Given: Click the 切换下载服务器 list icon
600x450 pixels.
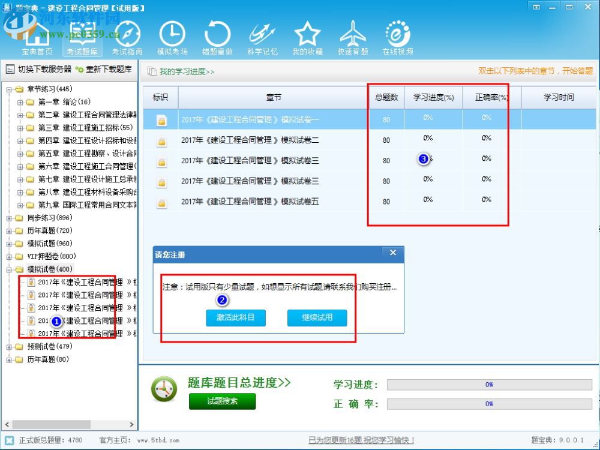Looking at the screenshot, I should click(x=9, y=69).
